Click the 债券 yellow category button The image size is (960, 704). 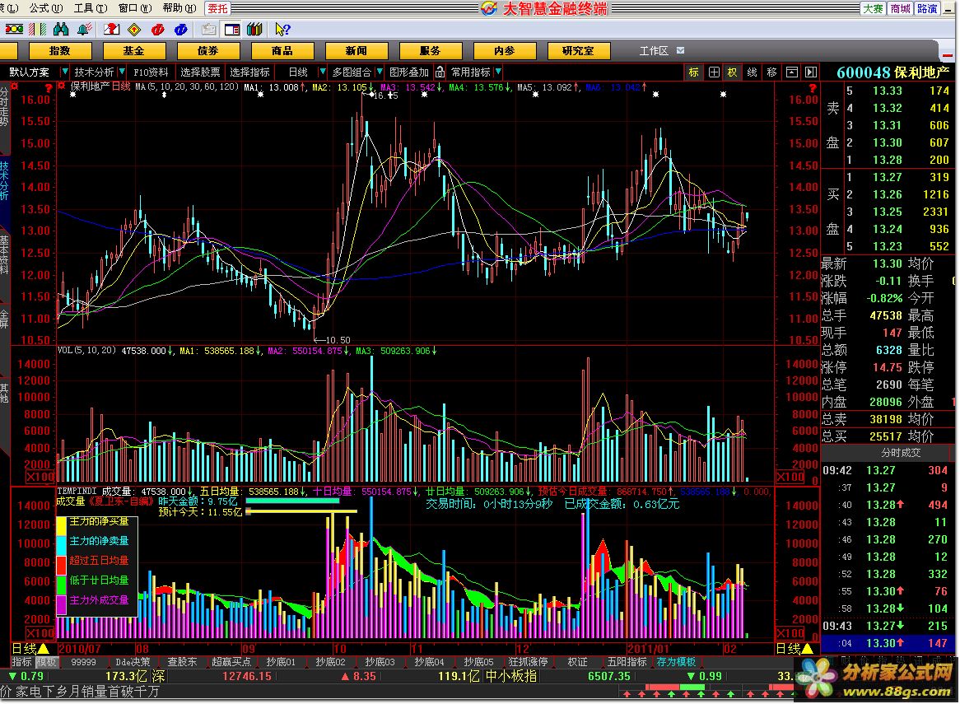[x=207, y=51]
